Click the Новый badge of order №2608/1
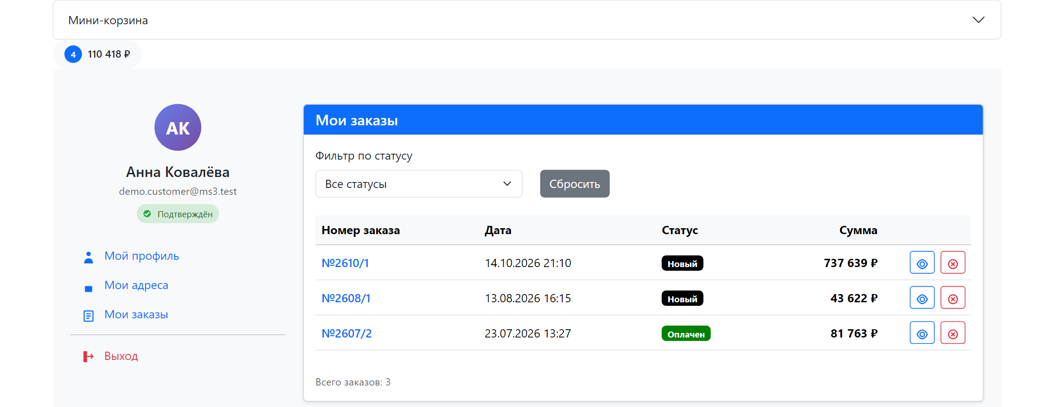 (682, 299)
